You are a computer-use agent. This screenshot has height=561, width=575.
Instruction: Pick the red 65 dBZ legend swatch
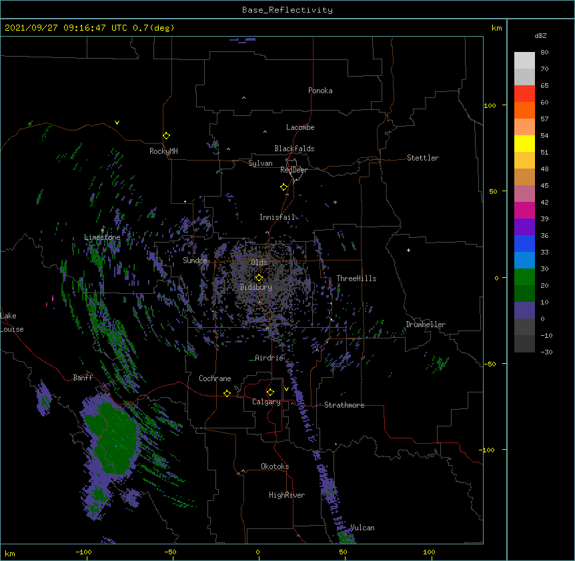[x=524, y=93]
